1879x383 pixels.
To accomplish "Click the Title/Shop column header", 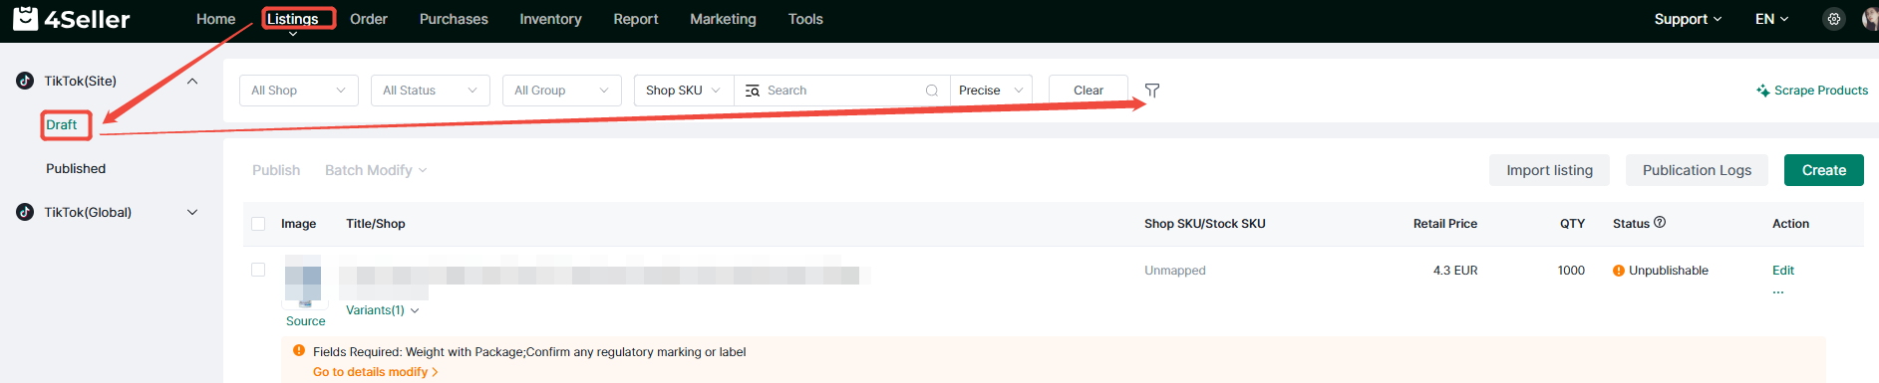I will click(x=376, y=224).
